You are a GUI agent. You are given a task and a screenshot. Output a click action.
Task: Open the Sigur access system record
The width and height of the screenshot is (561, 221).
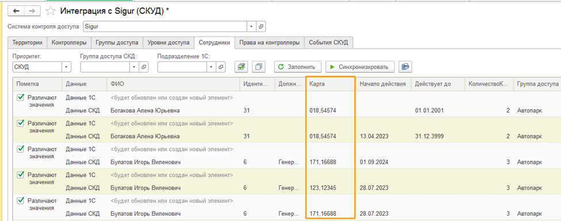(x=262, y=26)
